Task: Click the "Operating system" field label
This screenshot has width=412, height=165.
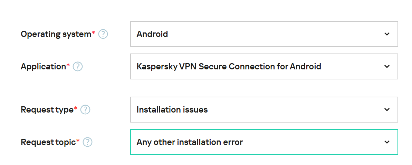Action: (56, 34)
